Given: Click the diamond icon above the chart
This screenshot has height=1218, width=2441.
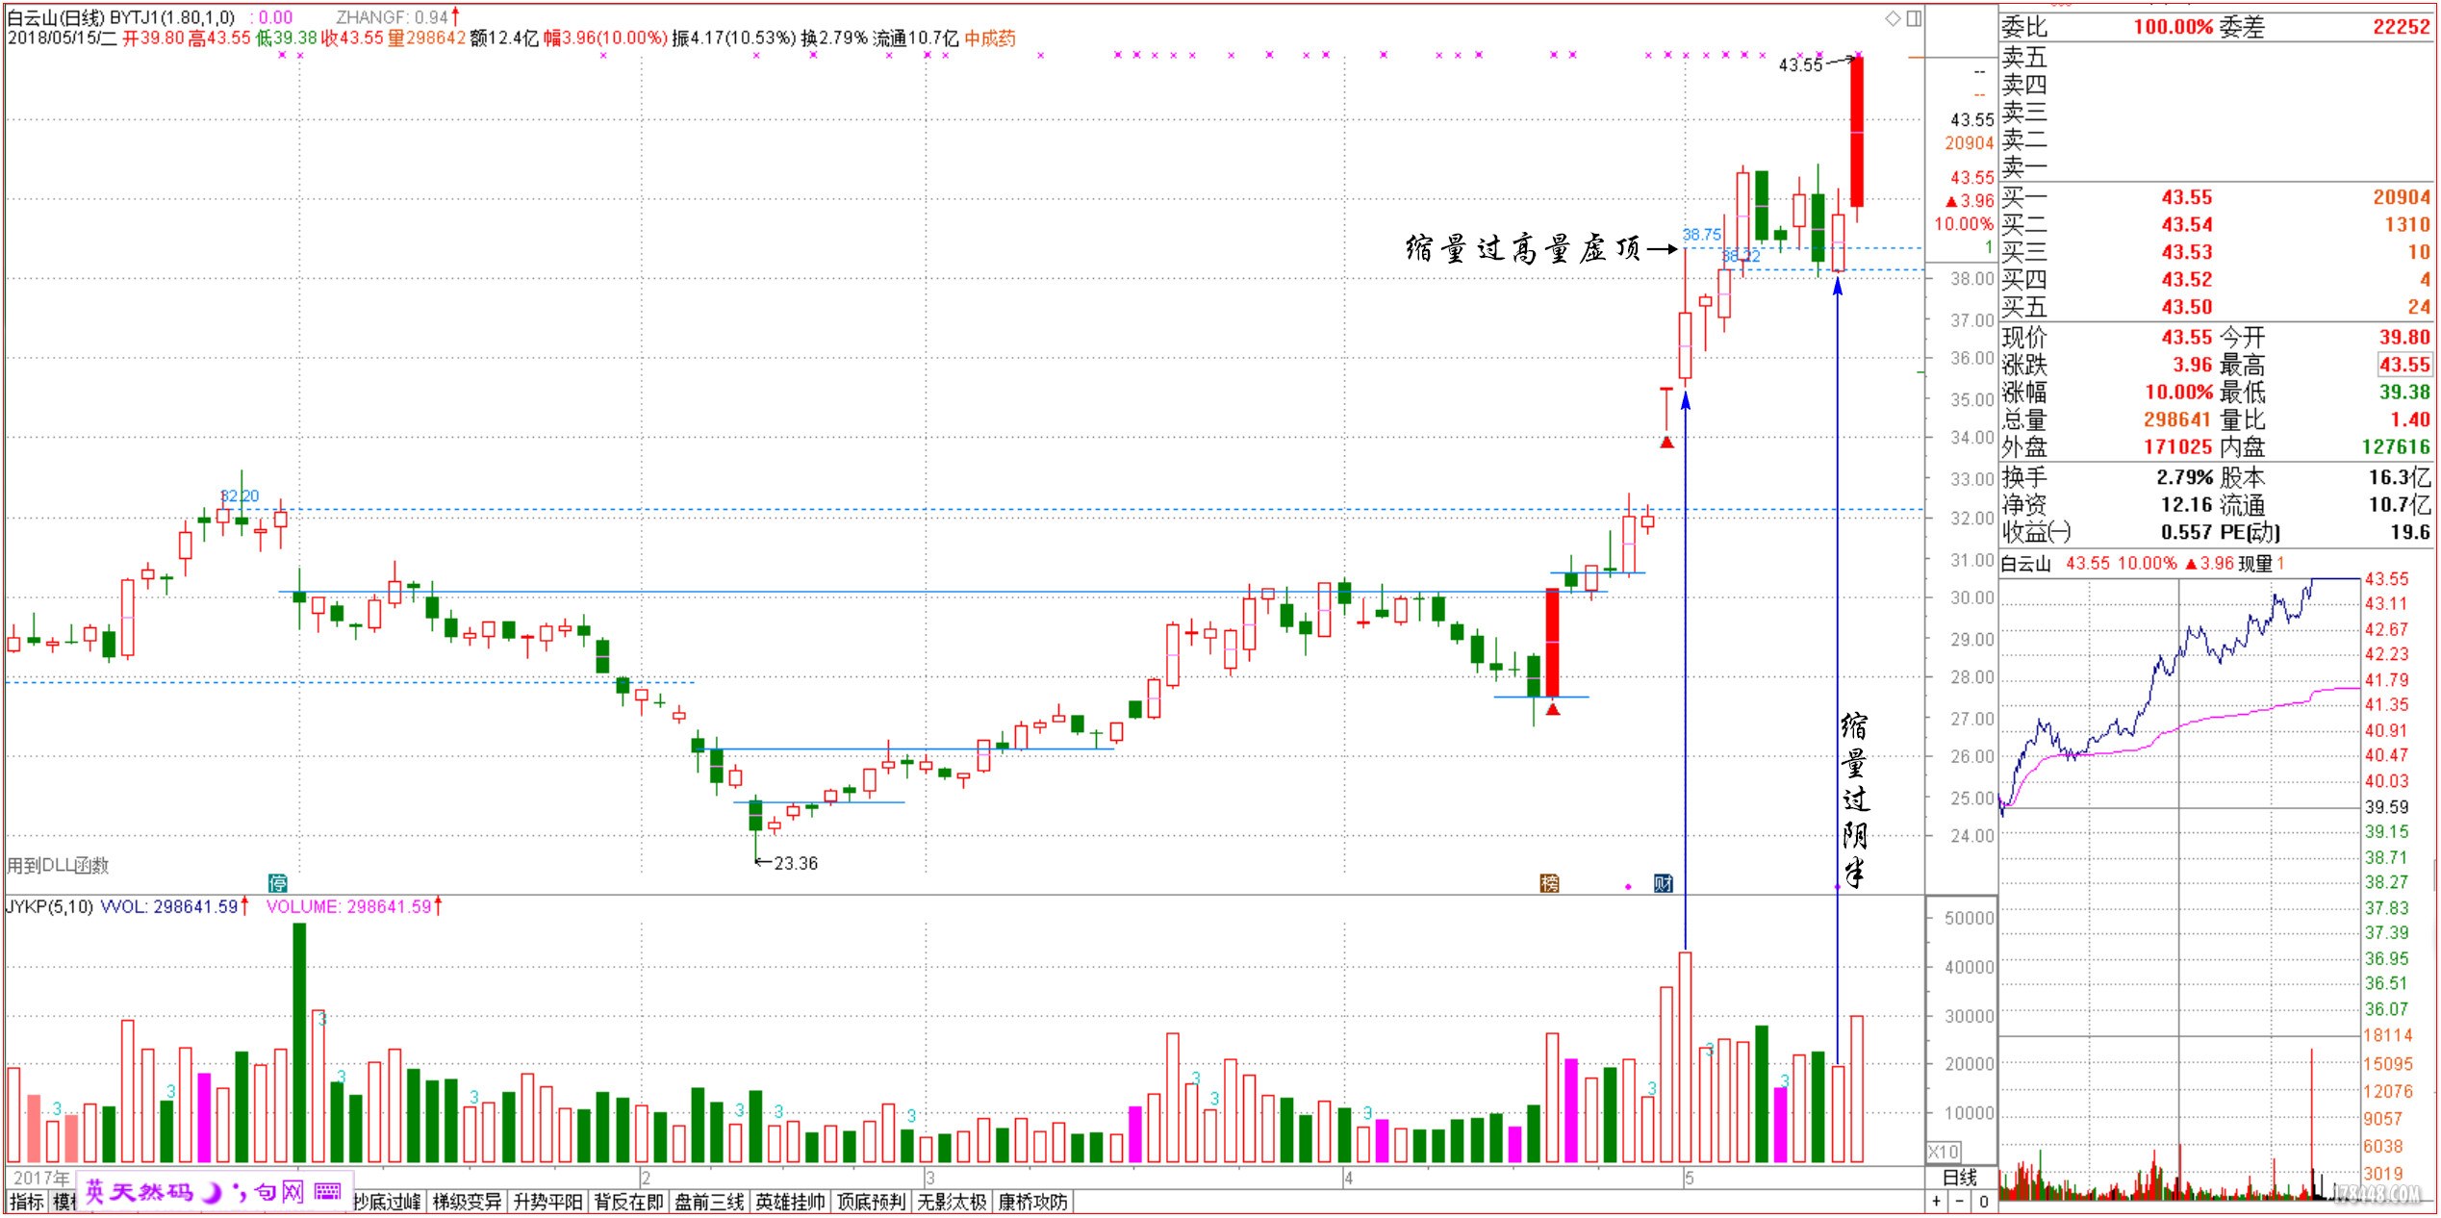Looking at the screenshot, I should 1892,18.
